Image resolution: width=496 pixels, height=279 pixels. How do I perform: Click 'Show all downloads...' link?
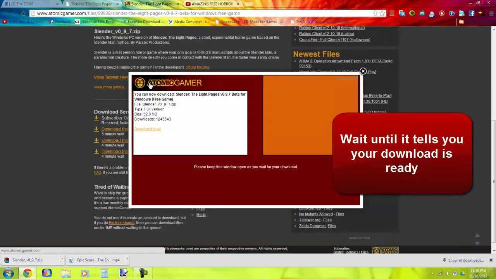(x=466, y=260)
